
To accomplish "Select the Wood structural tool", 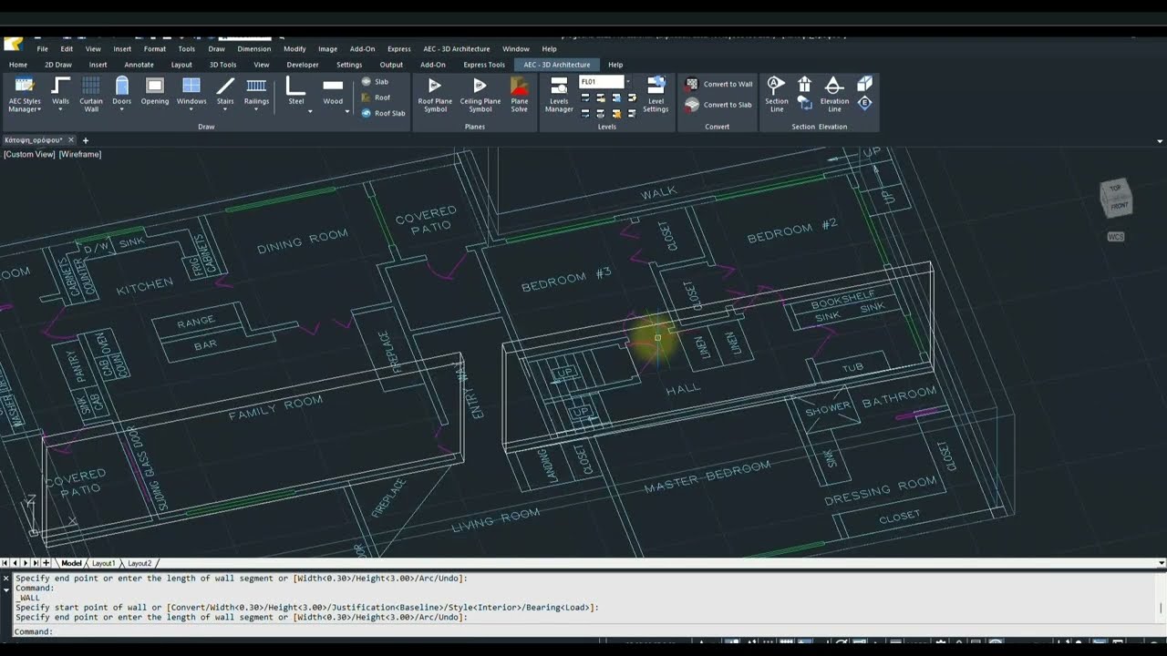I will click(x=333, y=90).
